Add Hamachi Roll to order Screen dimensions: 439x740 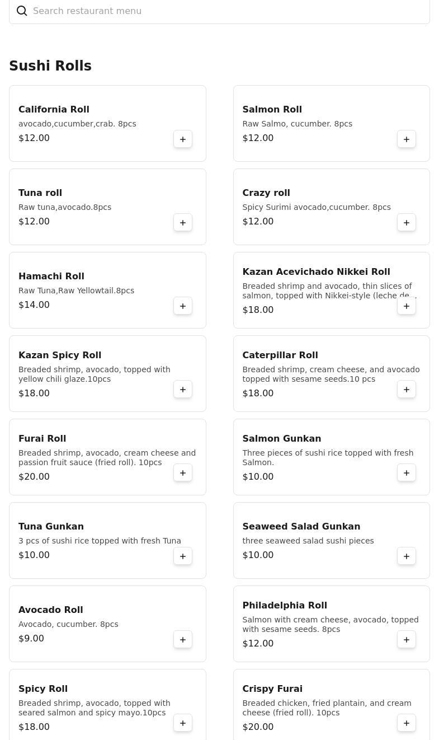tap(183, 306)
